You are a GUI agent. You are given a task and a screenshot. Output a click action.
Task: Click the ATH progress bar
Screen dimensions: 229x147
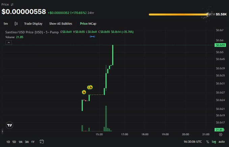pos(178,14)
